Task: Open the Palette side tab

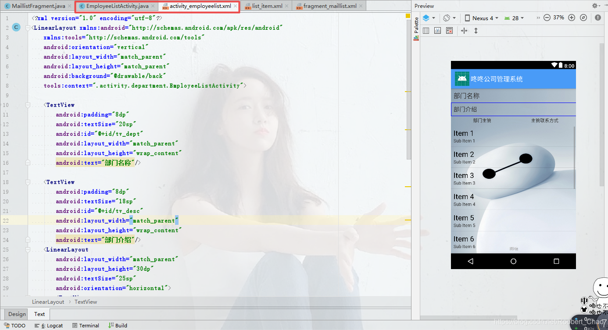Action: (x=416, y=30)
